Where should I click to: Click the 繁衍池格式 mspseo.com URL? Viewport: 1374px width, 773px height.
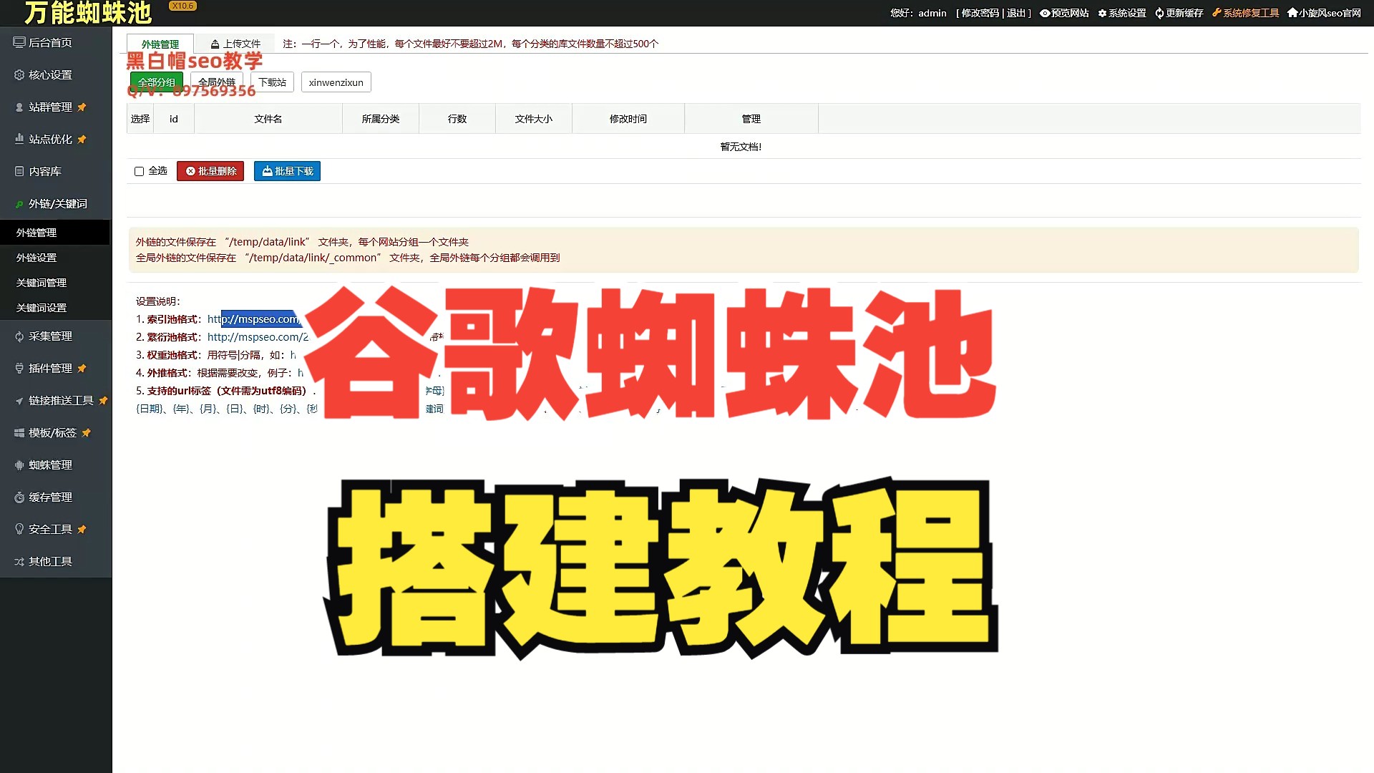[x=258, y=337]
